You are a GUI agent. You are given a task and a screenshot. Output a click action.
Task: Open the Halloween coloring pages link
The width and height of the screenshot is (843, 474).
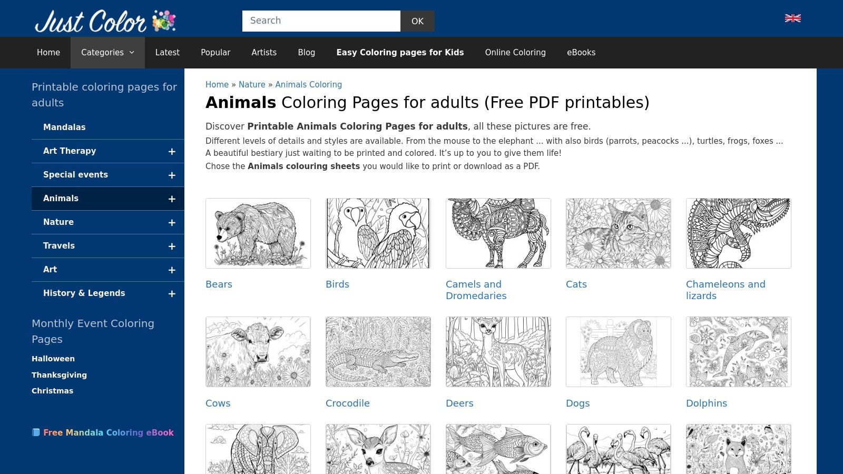coord(53,359)
